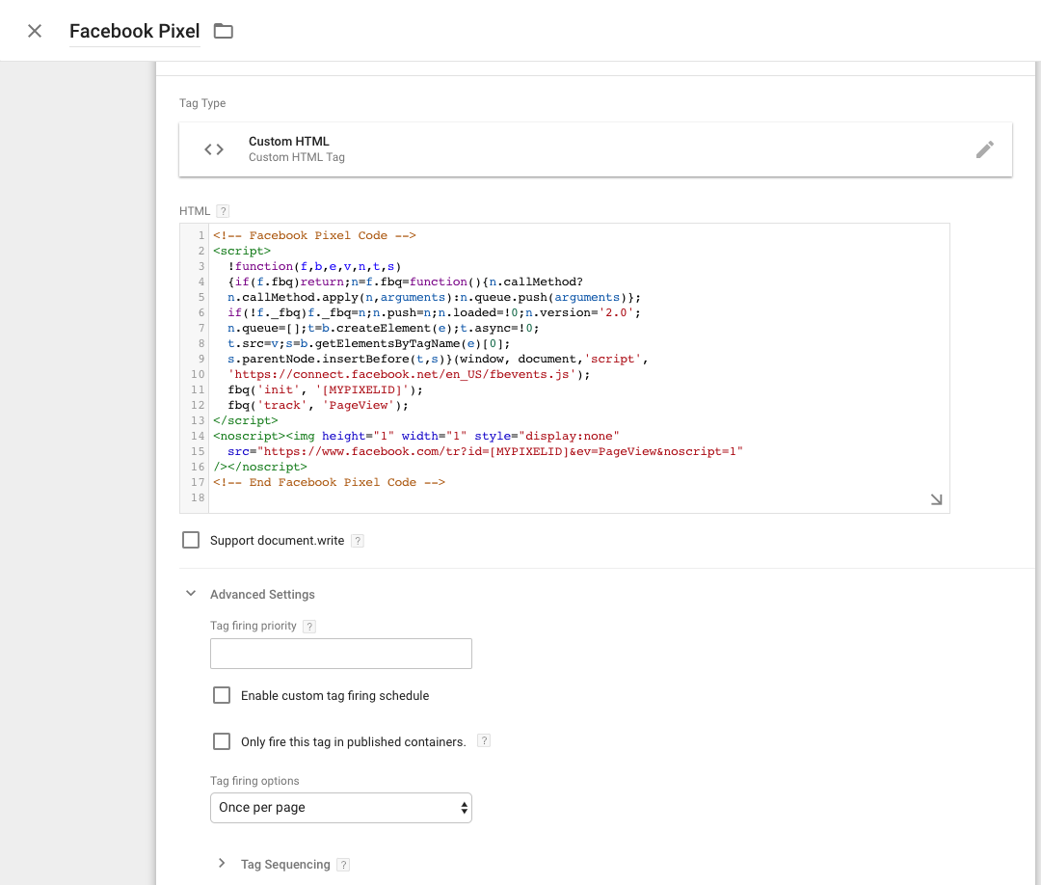Open the Once per page dropdown

[x=340, y=807]
